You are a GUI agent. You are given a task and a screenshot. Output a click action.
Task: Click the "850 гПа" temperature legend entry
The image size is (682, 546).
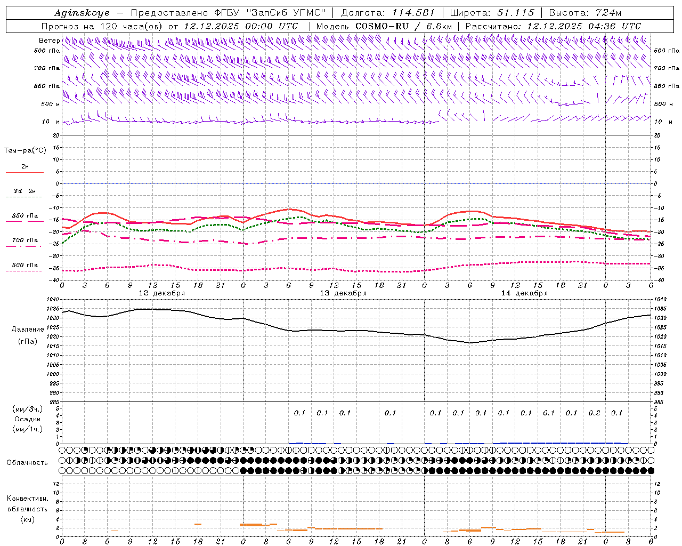pyautogui.click(x=25, y=216)
